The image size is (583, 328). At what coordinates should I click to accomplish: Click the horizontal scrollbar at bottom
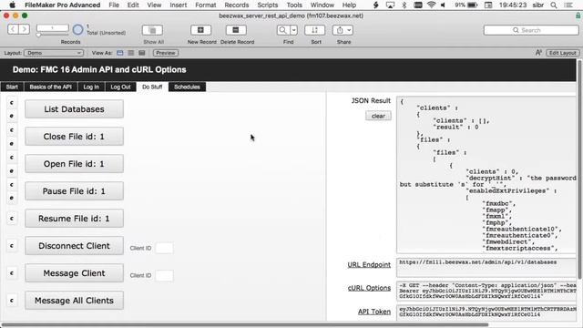(245, 324)
